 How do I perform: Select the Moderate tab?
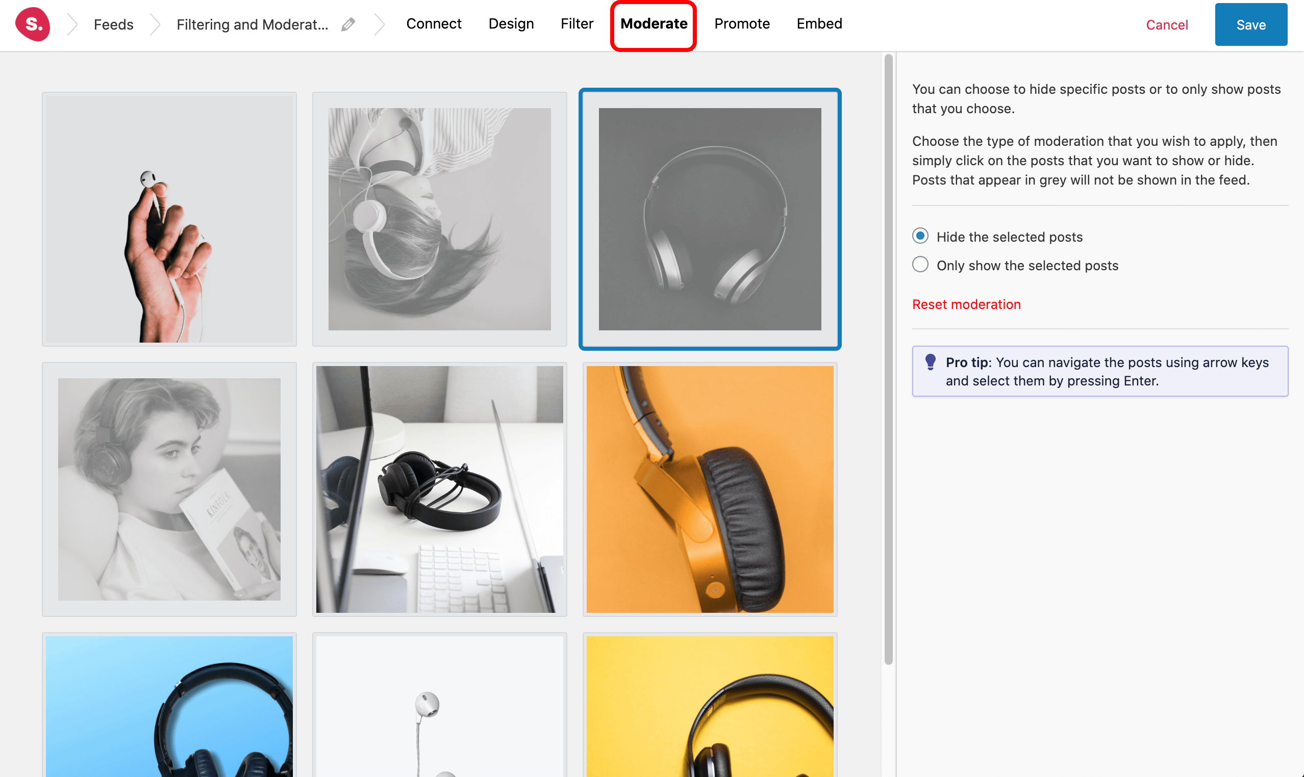(x=654, y=24)
